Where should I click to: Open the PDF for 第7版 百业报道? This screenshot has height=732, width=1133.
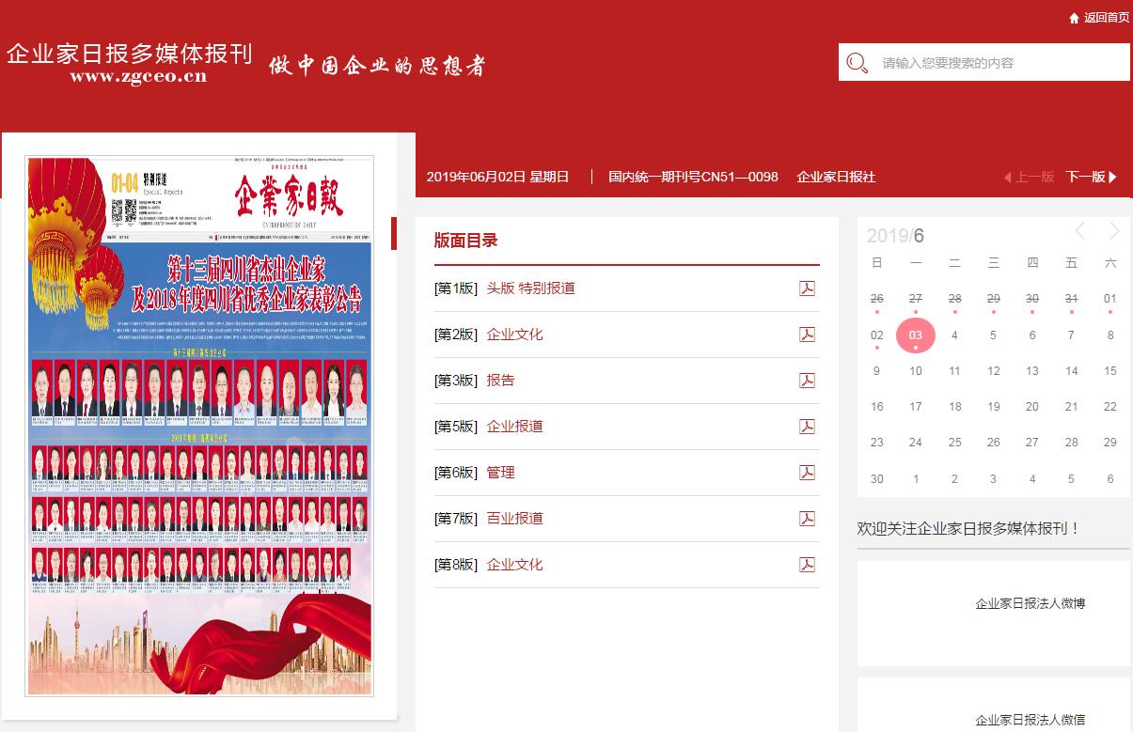[x=807, y=519]
